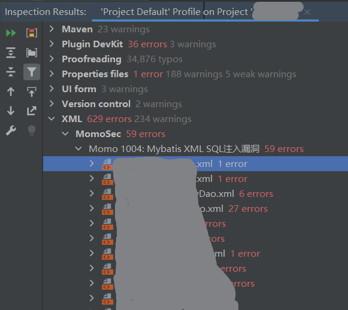The width and height of the screenshot is (348, 310).
Task: Expand all inspection tree nodes
Action: click(x=11, y=53)
